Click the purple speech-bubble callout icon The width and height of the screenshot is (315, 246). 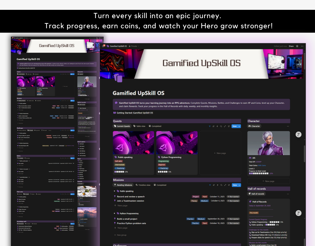[116, 103]
